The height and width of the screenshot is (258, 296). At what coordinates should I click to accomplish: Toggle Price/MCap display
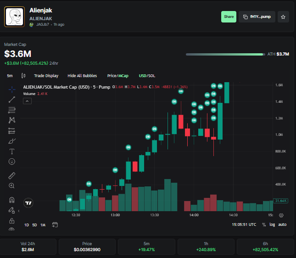[118, 76]
